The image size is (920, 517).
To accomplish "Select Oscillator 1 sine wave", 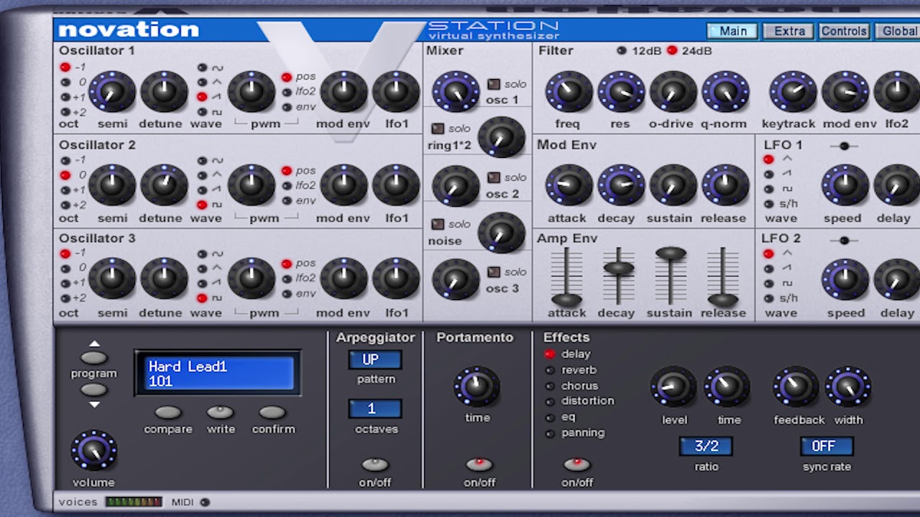I will (202, 67).
